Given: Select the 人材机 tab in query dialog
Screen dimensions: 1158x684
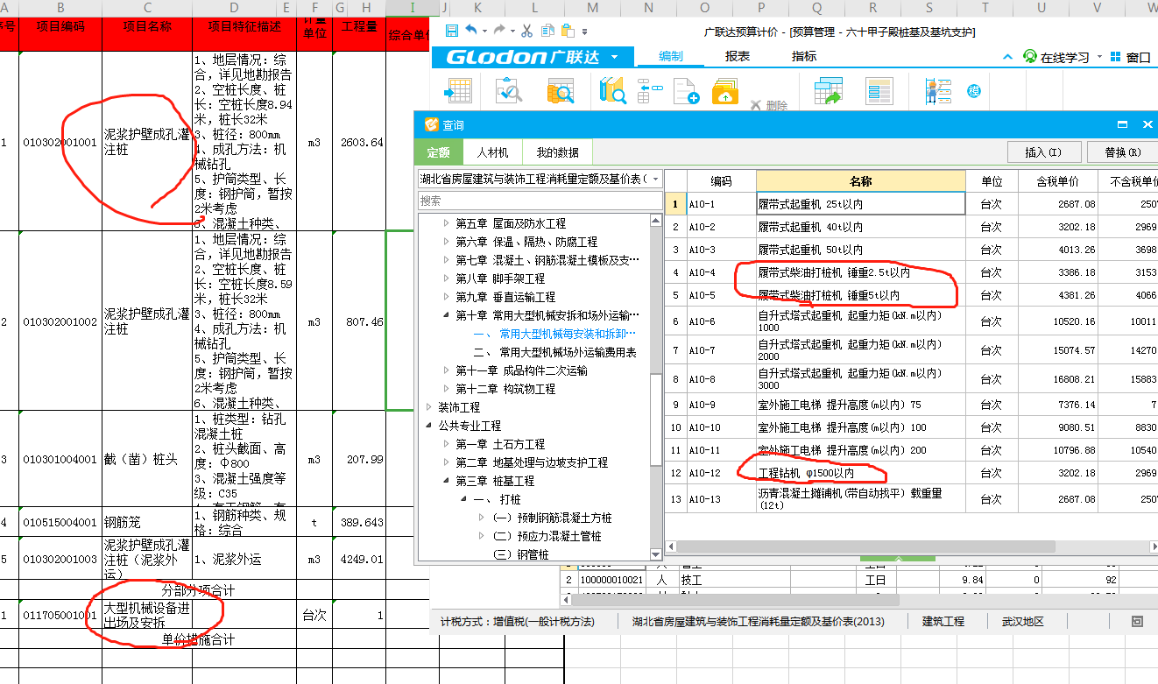Looking at the screenshot, I should coord(492,152).
